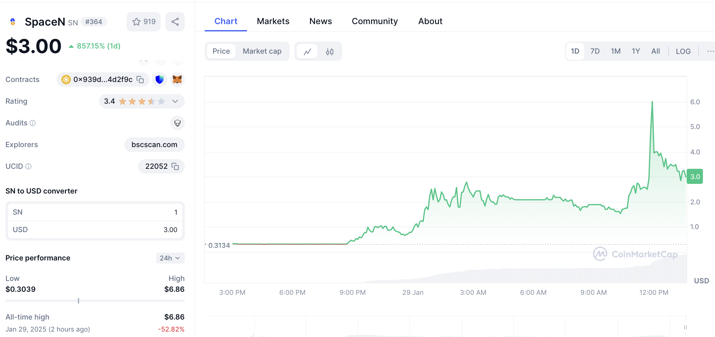
Task: Switch to the Markets tab
Action: click(x=273, y=21)
